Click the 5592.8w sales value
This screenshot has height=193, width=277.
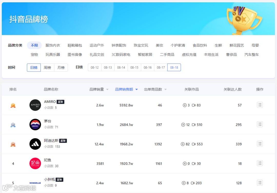pos(126,105)
